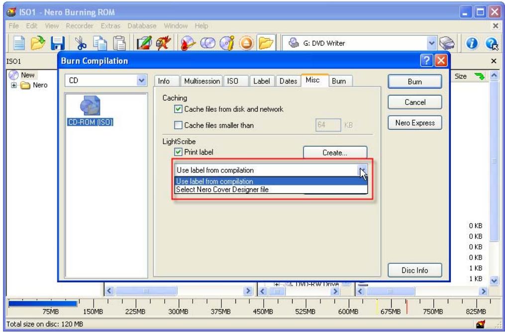Click the Choose recorder drive icon
This screenshot has width=505, height=332.
tap(447, 43)
